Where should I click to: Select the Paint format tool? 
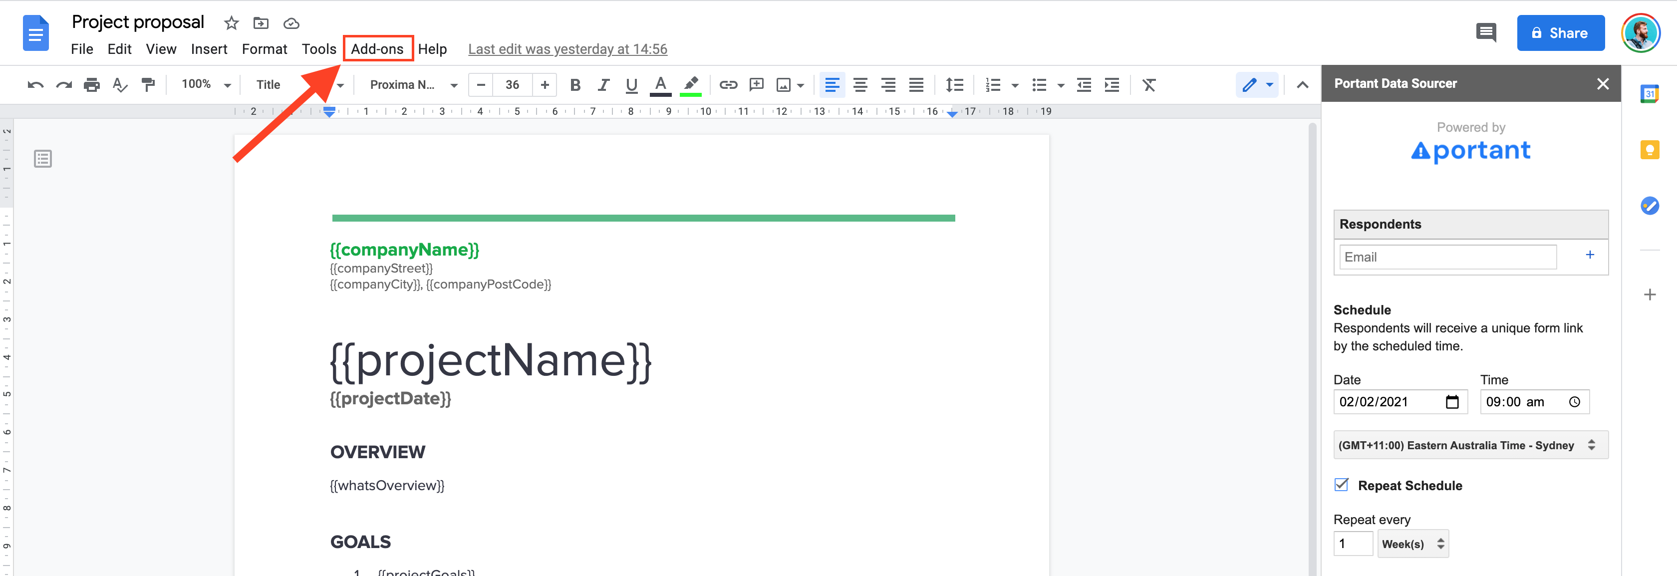[148, 85]
